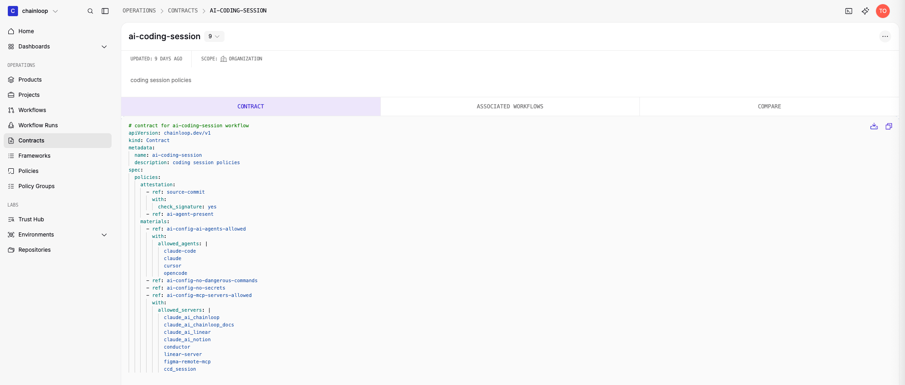
Task: Expand the Dashboards chevron
Action: pos(104,47)
